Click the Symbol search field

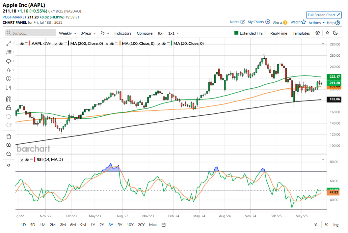click(x=31, y=33)
